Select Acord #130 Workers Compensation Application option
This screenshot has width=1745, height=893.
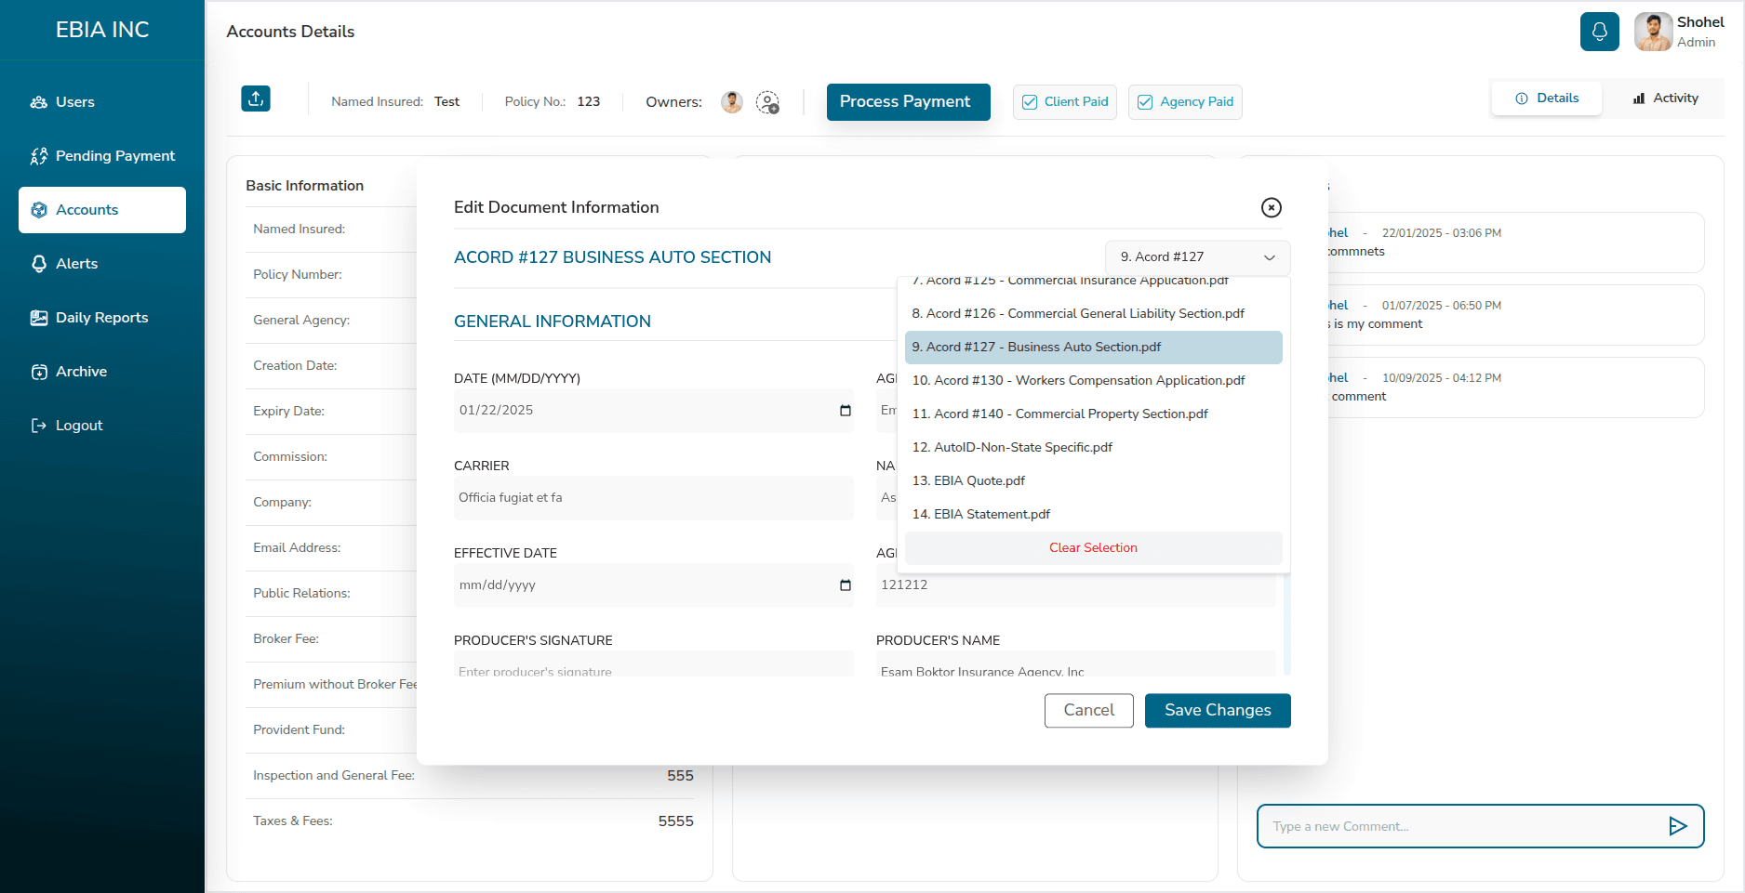1093,381
